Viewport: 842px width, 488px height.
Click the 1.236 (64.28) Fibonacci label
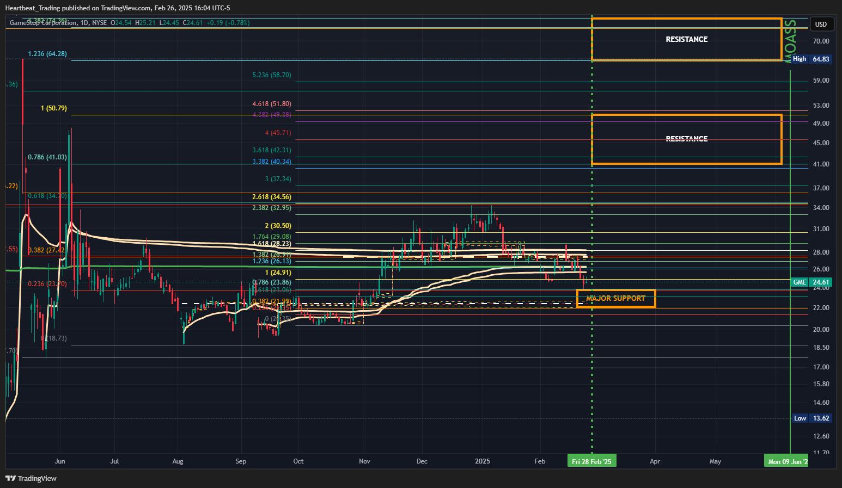coord(47,54)
